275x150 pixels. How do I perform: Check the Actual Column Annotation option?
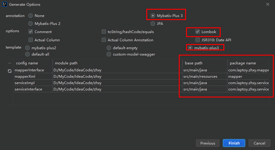point(104,40)
